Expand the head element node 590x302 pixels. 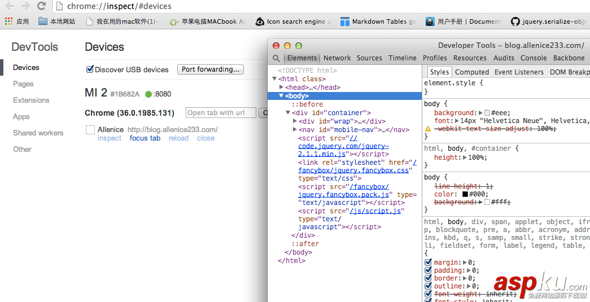tap(281, 87)
